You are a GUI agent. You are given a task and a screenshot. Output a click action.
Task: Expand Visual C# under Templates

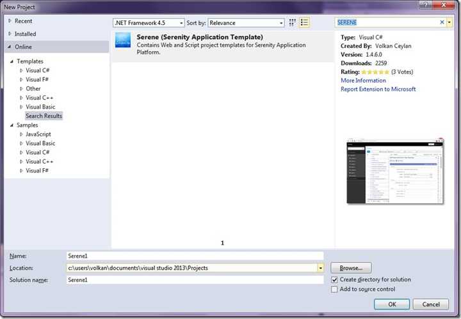point(21,70)
